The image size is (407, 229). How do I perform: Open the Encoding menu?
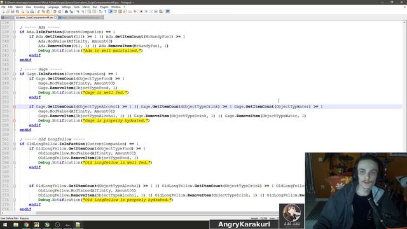tap(39, 7)
